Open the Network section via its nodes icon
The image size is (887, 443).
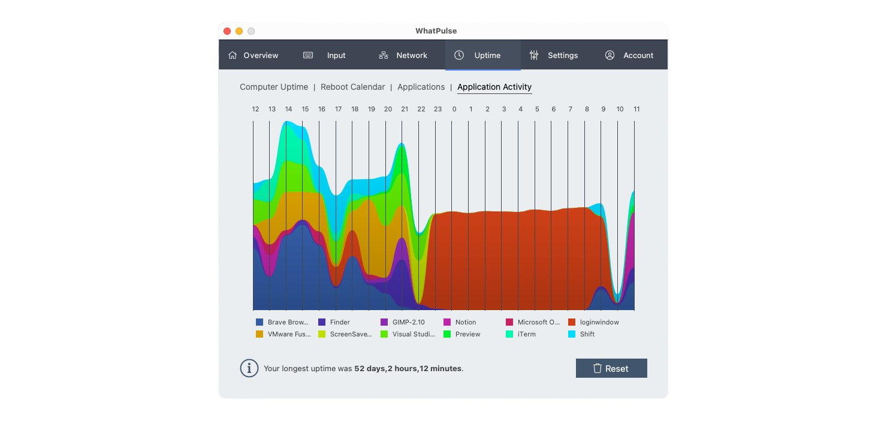383,54
